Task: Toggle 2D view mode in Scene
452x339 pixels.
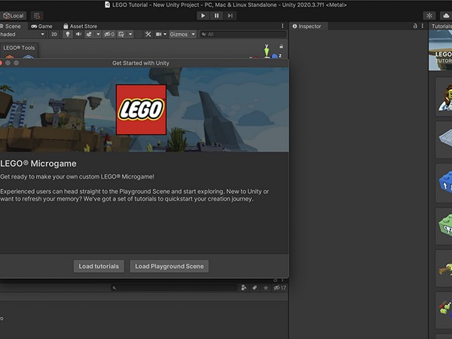Action: tap(54, 34)
